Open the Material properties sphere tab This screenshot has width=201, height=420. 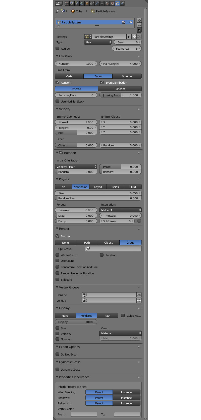107,3
